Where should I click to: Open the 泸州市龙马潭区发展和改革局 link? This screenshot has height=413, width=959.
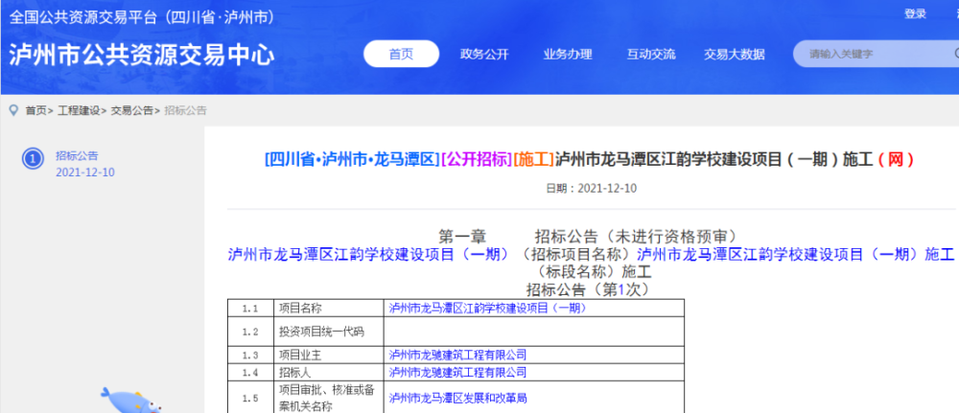click(457, 397)
